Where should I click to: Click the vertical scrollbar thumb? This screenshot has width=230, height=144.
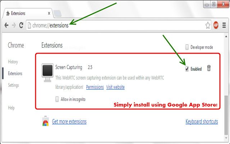pos(226,115)
